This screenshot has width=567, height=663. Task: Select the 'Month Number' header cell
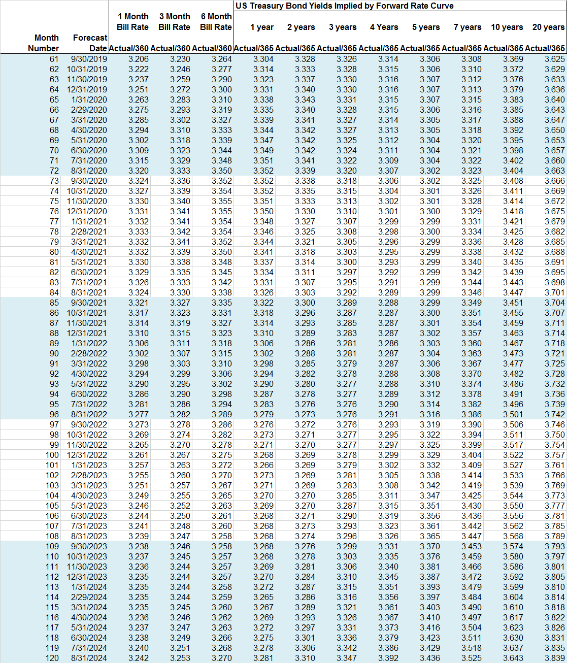pyautogui.click(x=44, y=43)
